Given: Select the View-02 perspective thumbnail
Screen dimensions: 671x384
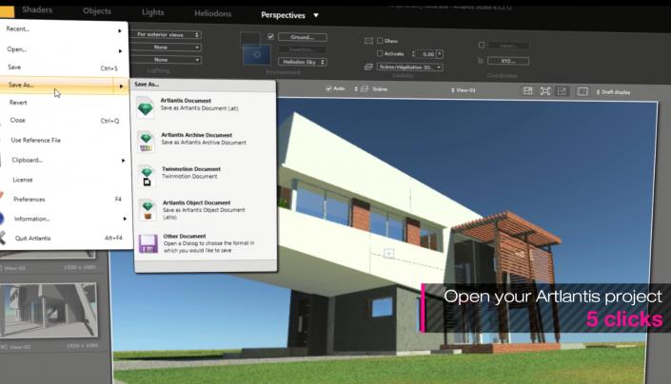Looking at the screenshot, I should click(x=49, y=310).
